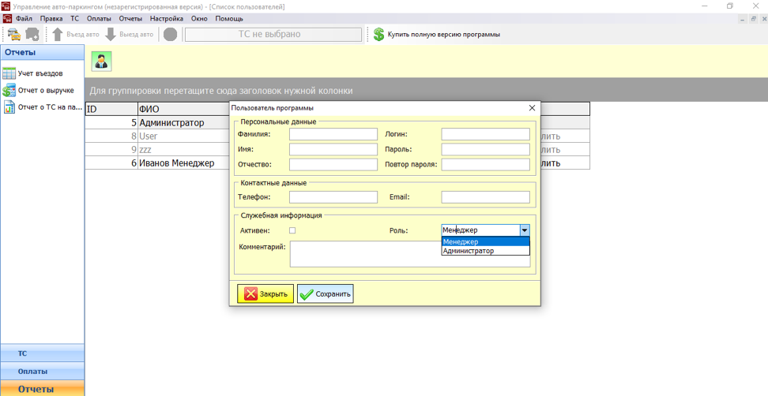Click the ТС не выбрано field
768x396 pixels.
273,34
